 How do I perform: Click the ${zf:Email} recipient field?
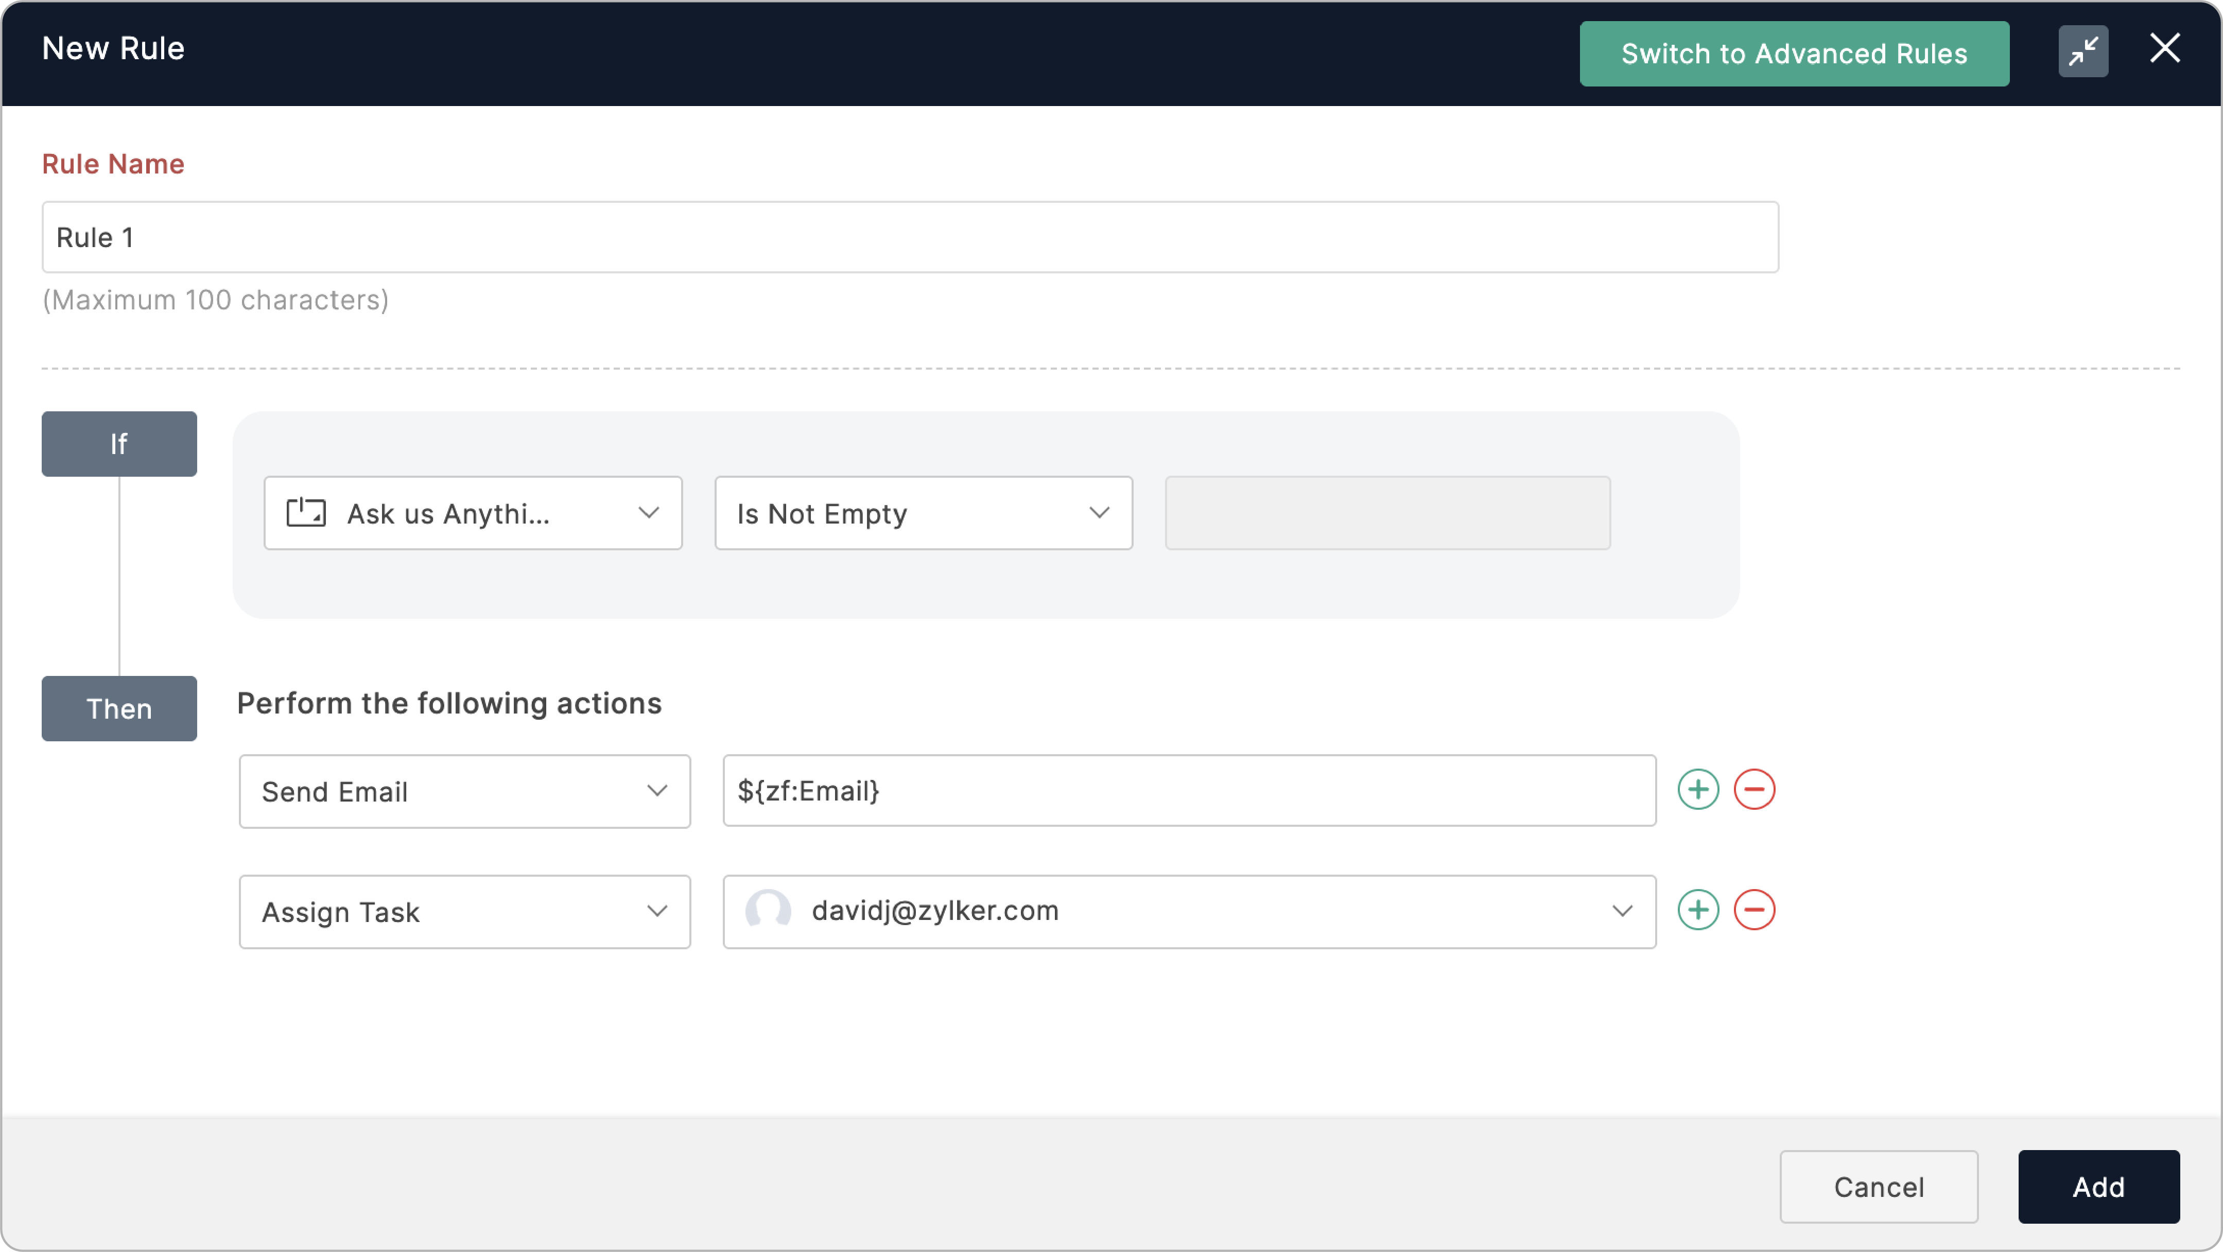1188,790
